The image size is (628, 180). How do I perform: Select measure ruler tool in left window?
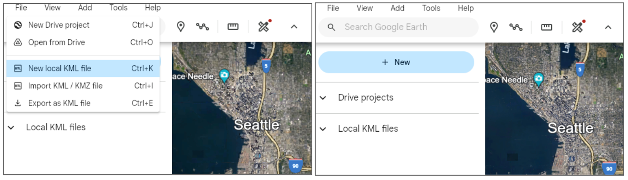click(233, 27)
